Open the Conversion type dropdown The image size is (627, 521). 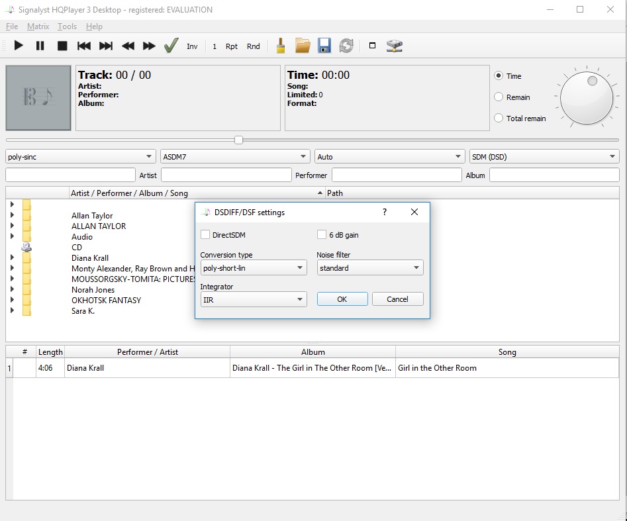click(253, 268)
